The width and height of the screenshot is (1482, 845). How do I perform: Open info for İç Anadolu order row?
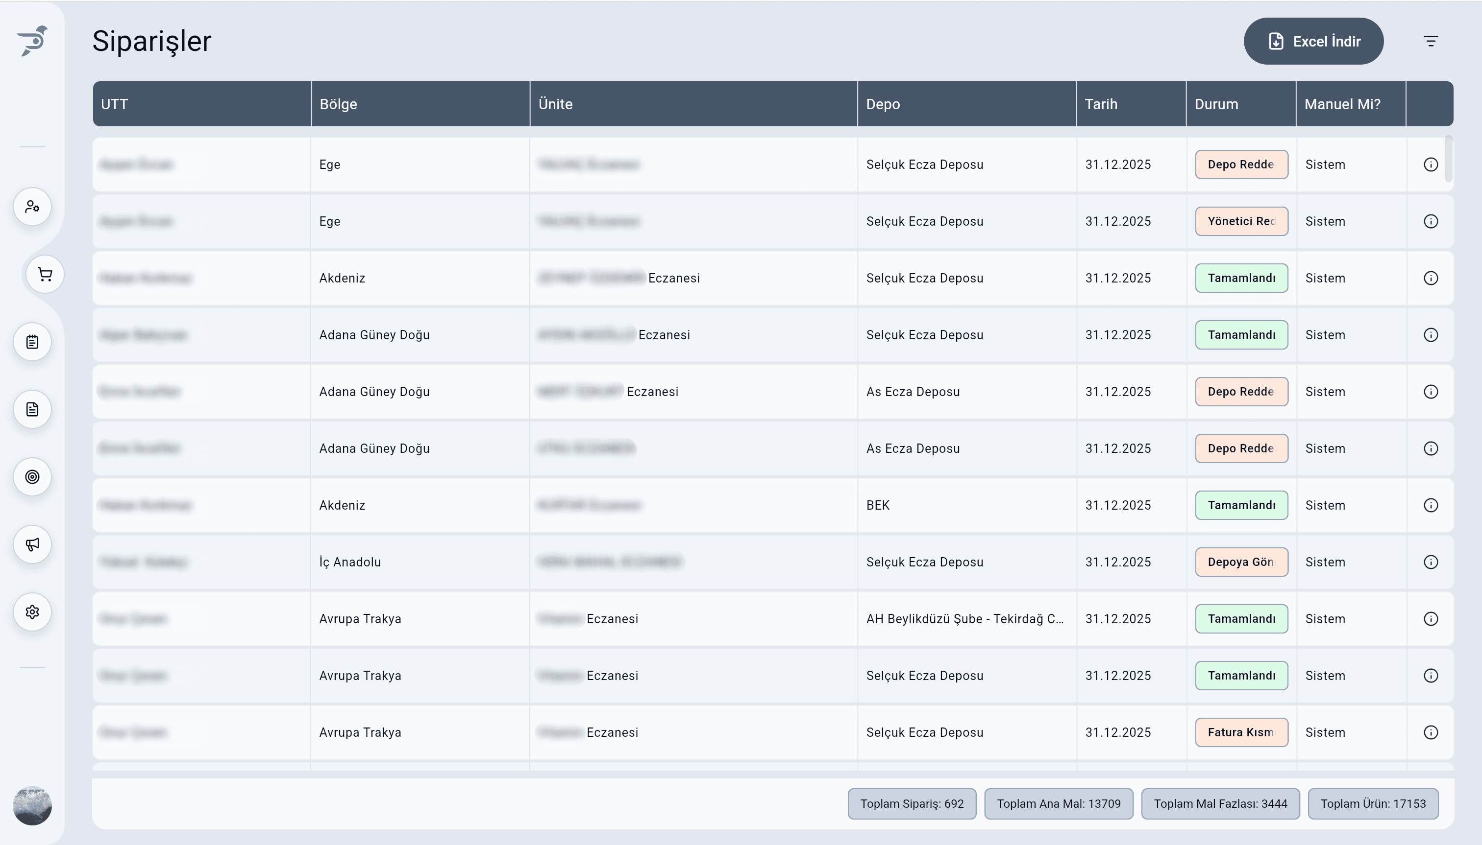pos(1430,563)
